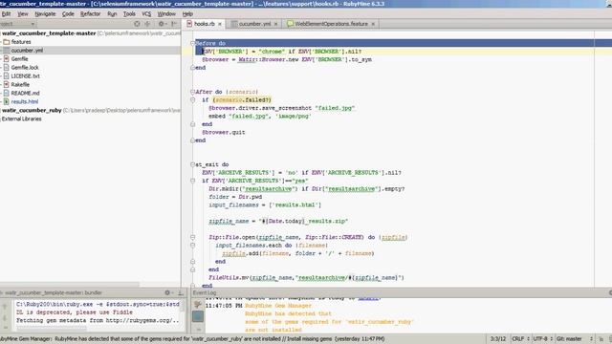The height and width of the screenshot is (344, 612).
Task: Open the Tools menu
Action: [x=129, y=13]
